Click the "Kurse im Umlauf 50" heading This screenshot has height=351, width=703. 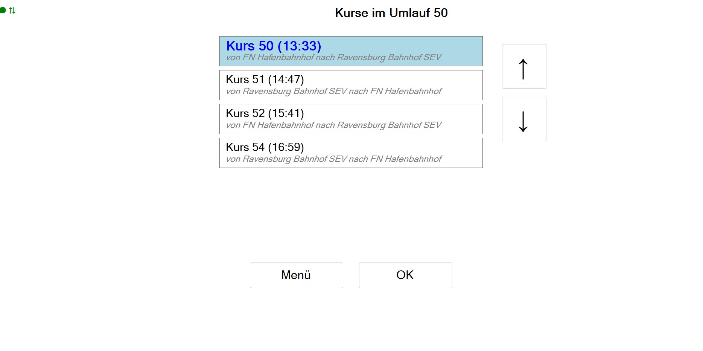pos(391,13)
